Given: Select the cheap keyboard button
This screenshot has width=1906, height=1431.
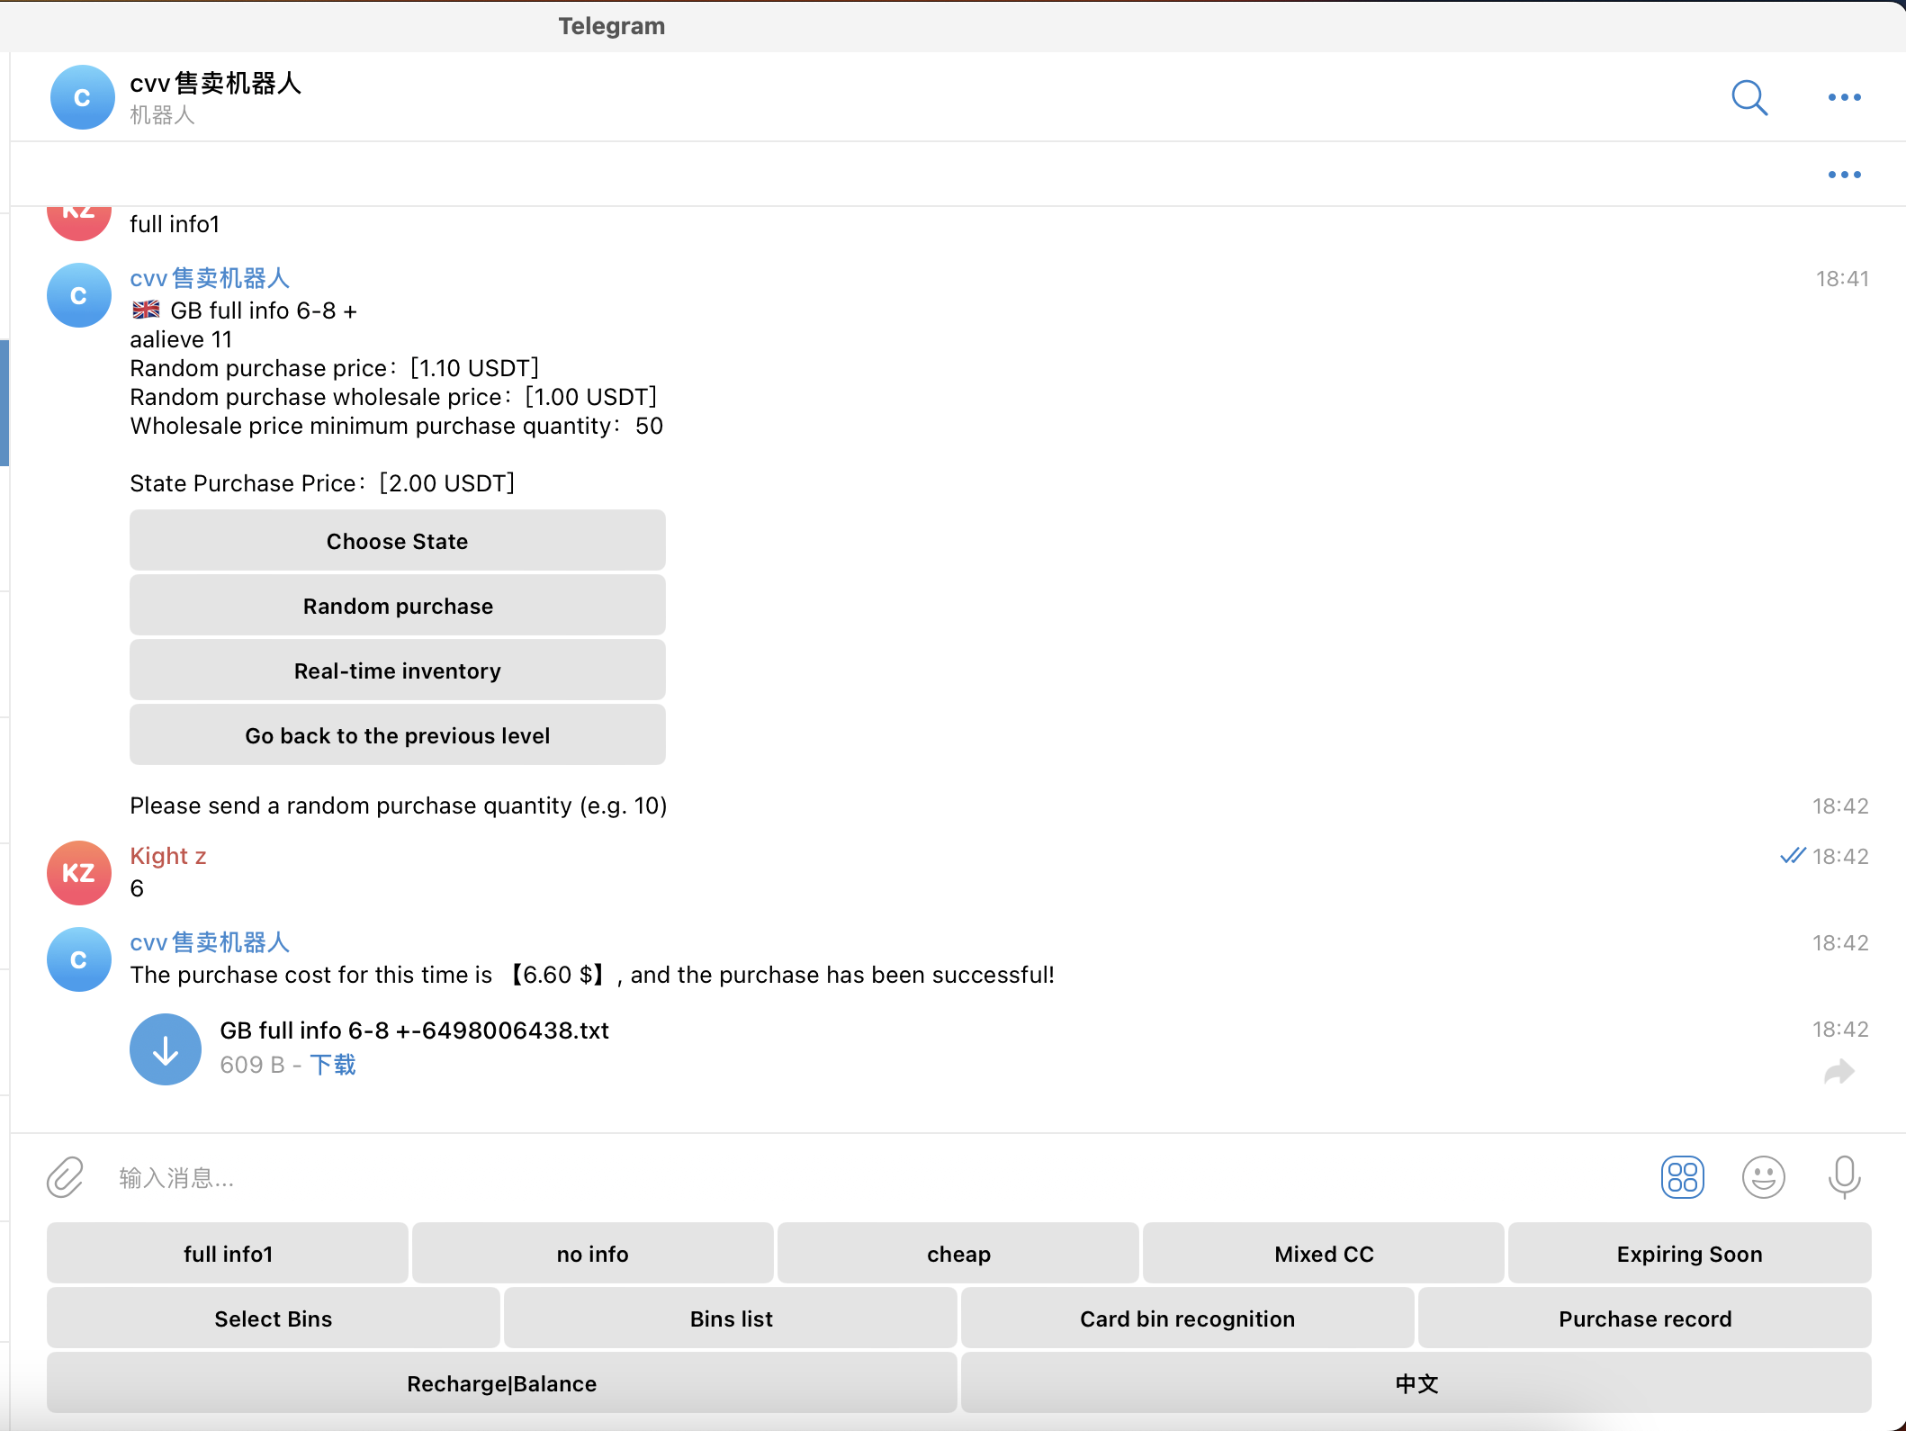Looking at the screenshot, I should click(958, 1254).
